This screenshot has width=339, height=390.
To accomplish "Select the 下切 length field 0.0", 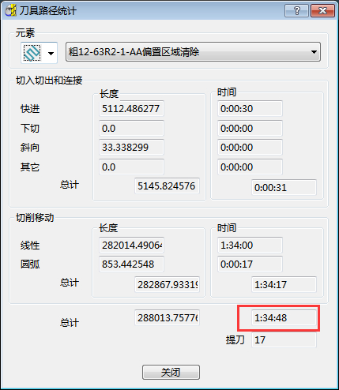I will tap(131, 128).
